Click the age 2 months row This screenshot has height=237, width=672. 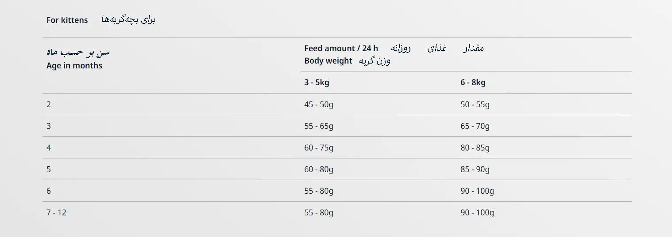(x=49, y=105)
